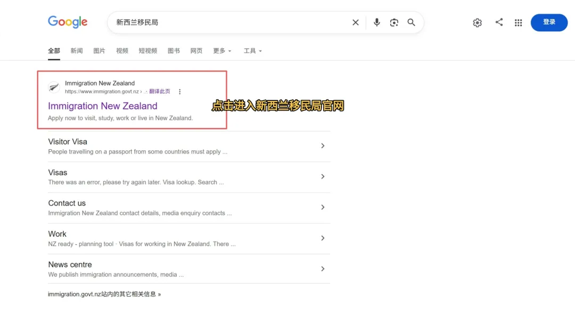Screen dimensions: 575x317
Task: Click 'There was an error, please try again' text
Action: 136,183
